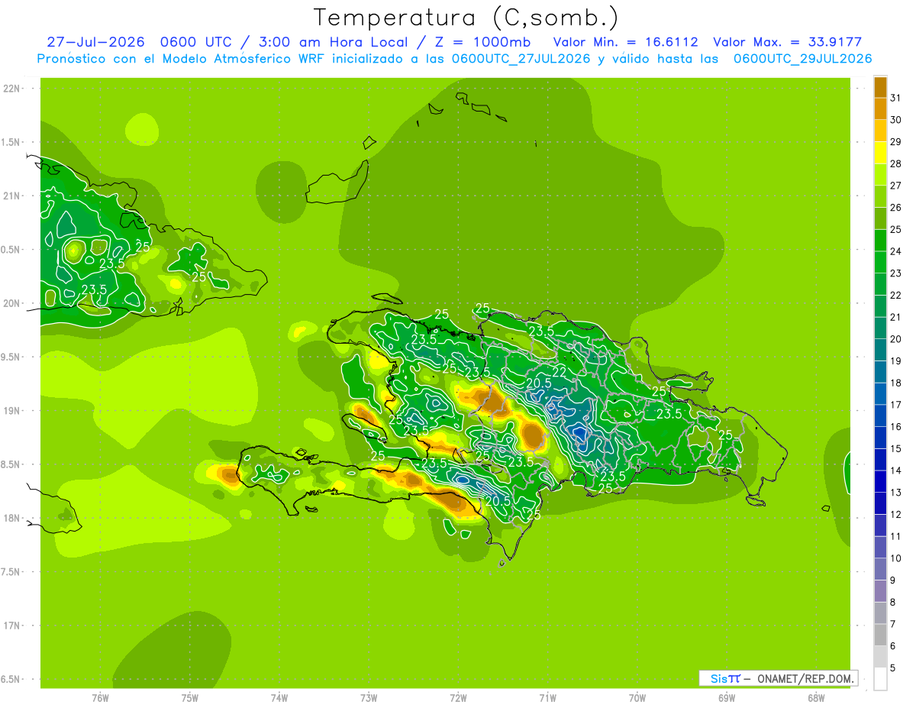Click the color legend label '12'
Image resolution: width=916 pixels, height=708 pixels.
click(x=895, y=515)
